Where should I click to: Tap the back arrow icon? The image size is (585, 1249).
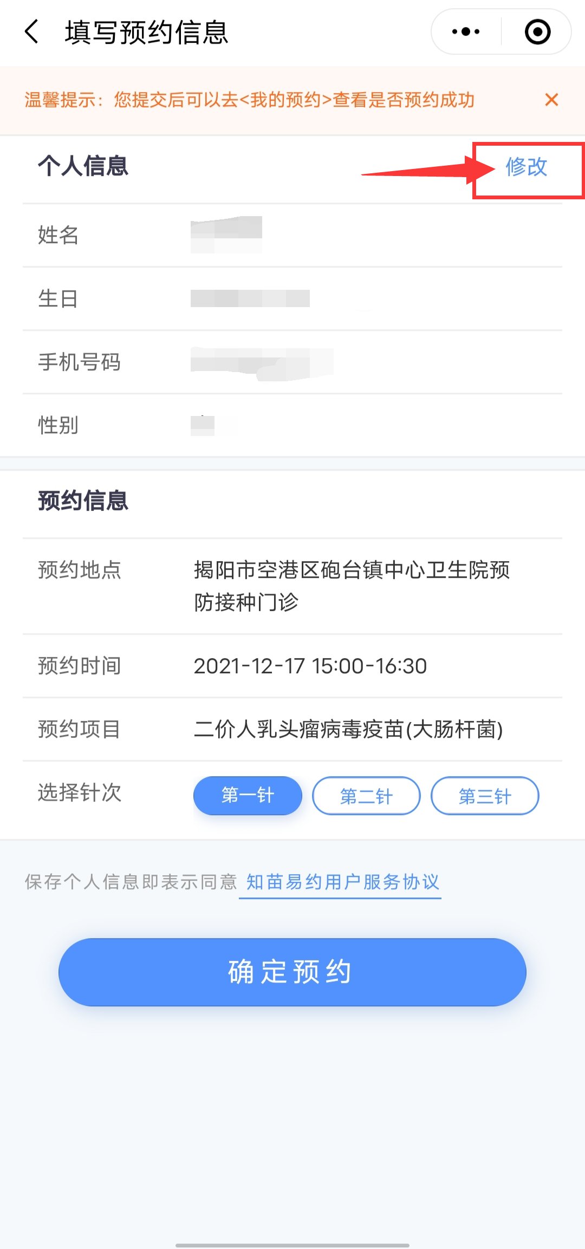click(x=32, y=31)
